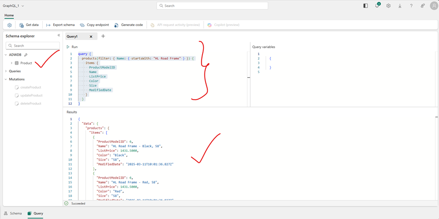Close the Query1 tab
The image size is (439, 219).
pos(91,36)
